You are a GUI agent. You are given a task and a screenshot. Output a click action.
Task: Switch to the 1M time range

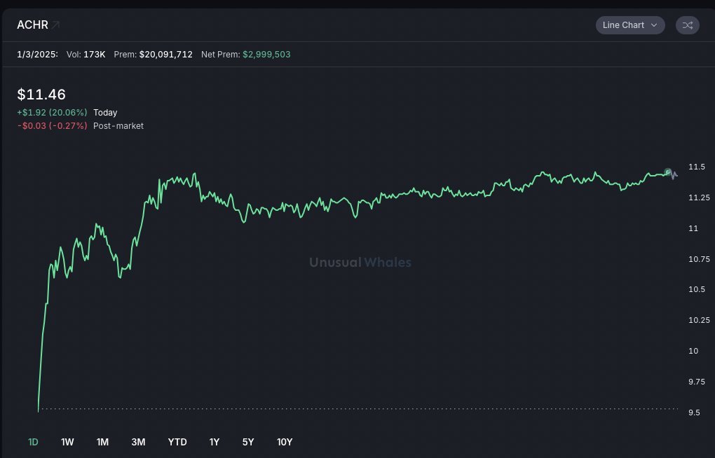pyautogui.click(x=102, y=442)
